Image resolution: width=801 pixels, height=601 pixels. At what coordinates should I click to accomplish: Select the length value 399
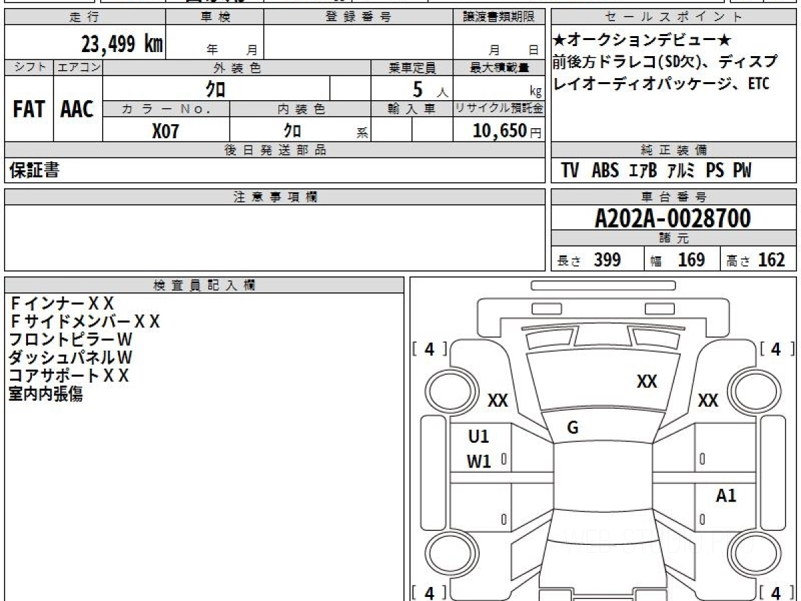607,260
